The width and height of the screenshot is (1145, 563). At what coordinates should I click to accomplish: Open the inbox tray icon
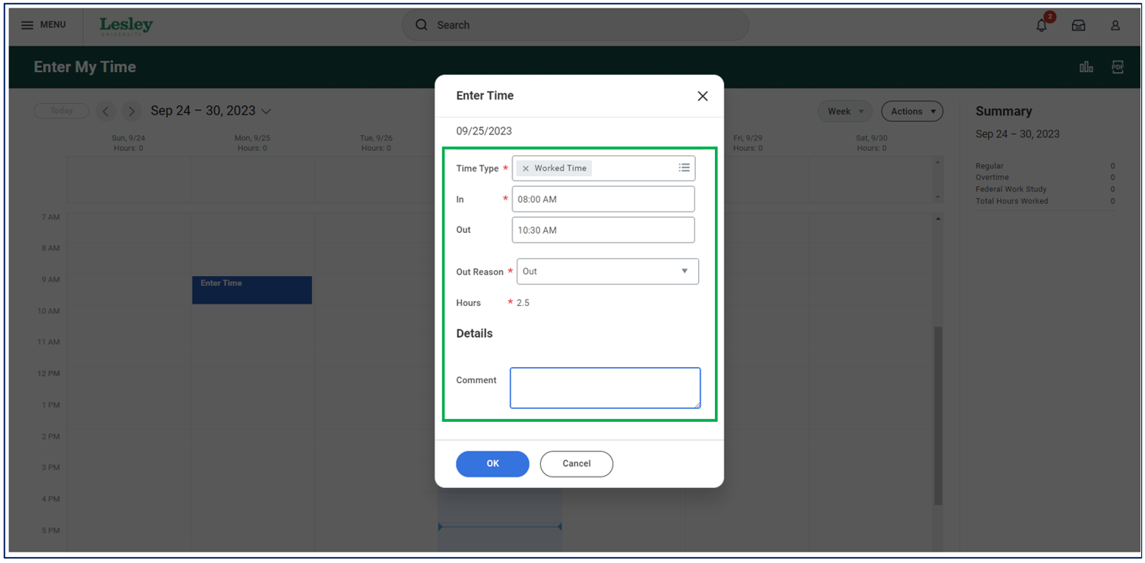pos(1078,25)
